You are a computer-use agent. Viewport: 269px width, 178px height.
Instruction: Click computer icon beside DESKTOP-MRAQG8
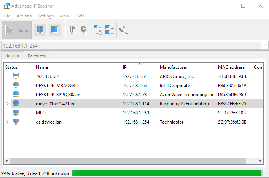click(16, 86)
